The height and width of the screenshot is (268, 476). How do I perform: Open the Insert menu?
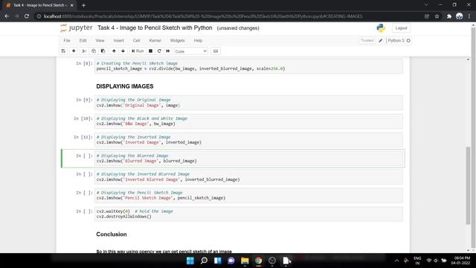coord(119,40)
